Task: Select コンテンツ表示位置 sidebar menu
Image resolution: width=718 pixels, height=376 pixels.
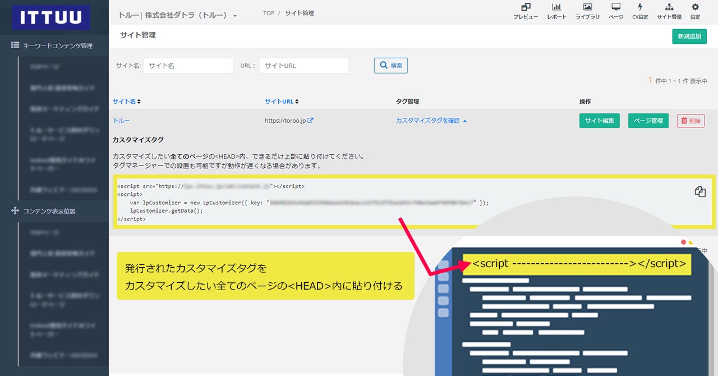Action: [43, 211]
